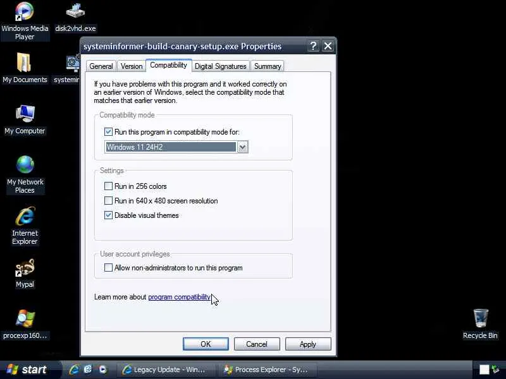Click the help question mark button
This screenshot has height=379, width=506.
click(x=313, y=46)
